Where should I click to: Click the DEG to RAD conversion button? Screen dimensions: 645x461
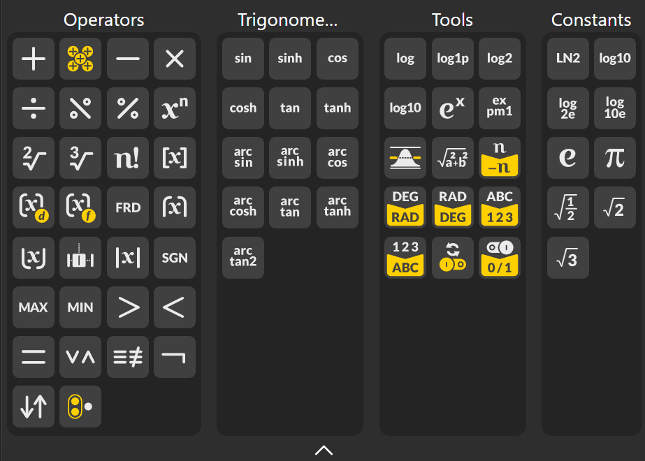pyautogui.click(x=405, y=207)
